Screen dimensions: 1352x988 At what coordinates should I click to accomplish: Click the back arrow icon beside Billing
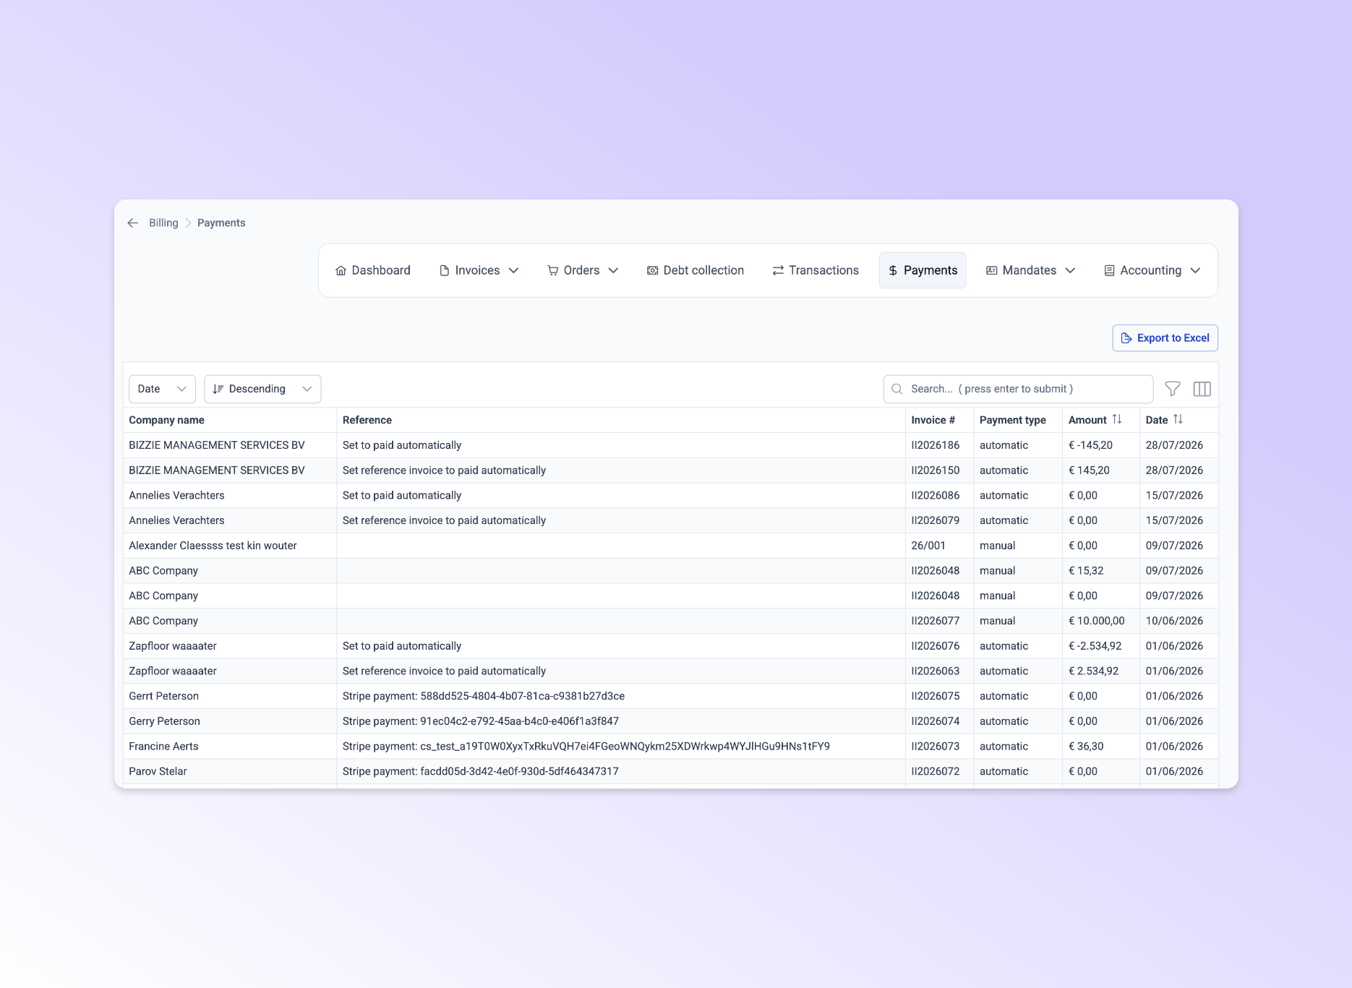(133, 223)
